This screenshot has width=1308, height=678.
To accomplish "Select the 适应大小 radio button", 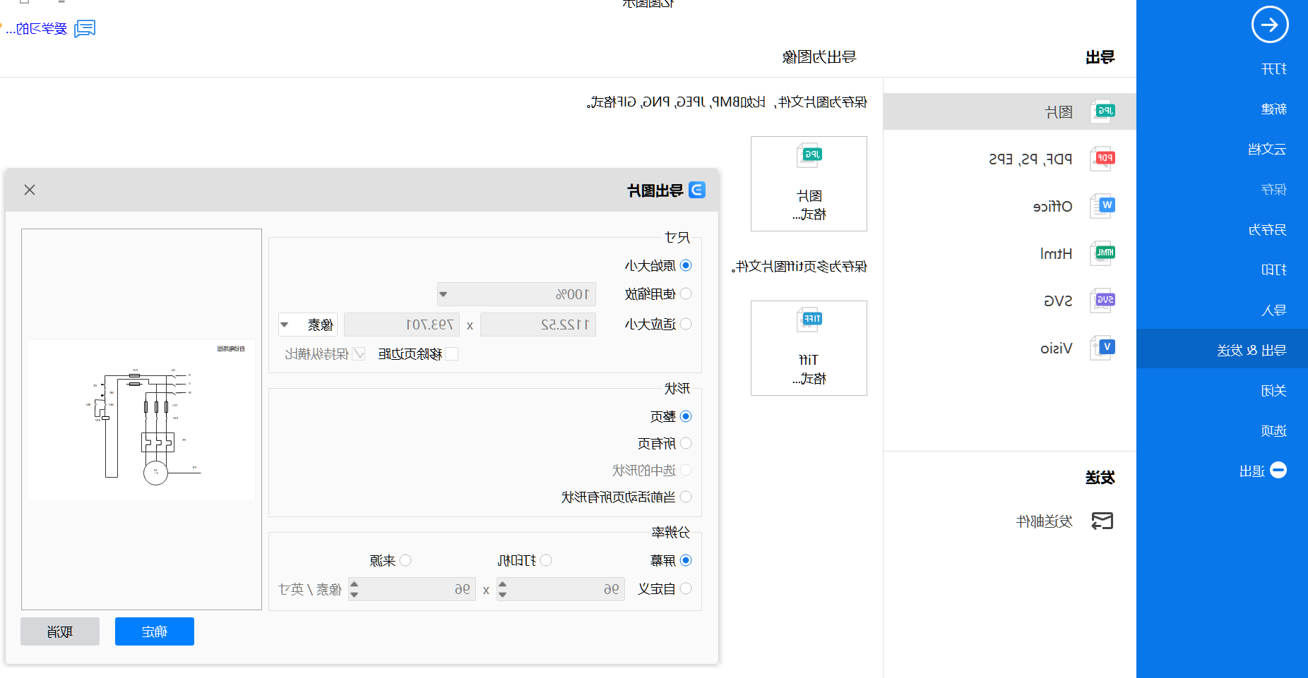I will (x=686, y=324).
